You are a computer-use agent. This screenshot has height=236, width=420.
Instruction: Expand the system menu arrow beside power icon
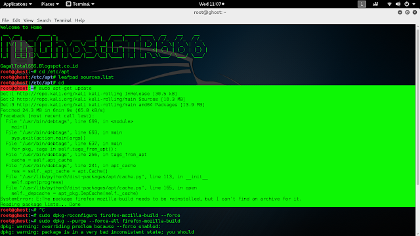coord(414,5)
